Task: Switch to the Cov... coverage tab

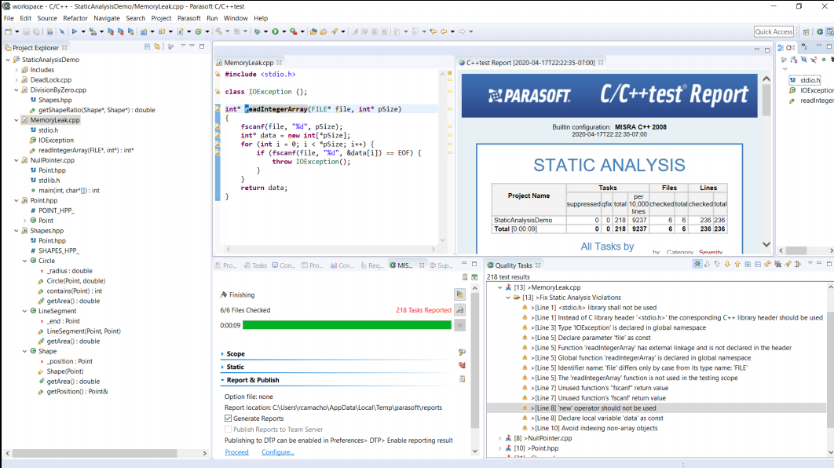Action: [x=342, y=265]
